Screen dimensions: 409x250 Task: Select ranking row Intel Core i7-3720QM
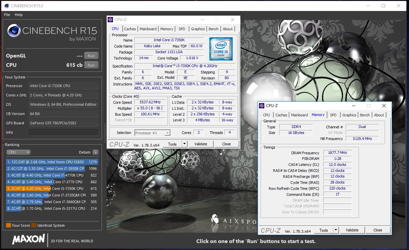tap(52, 195)
